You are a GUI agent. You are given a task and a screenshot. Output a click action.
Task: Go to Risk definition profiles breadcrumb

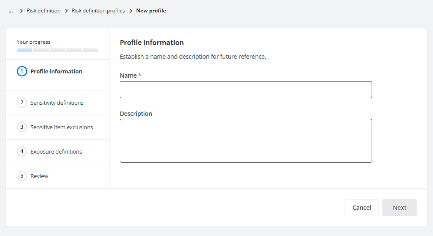(x=98, y=11)
